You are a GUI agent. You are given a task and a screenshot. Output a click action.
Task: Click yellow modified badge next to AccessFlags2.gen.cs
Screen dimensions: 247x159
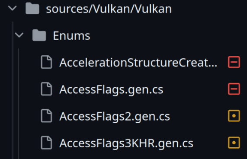click(234, 116)
